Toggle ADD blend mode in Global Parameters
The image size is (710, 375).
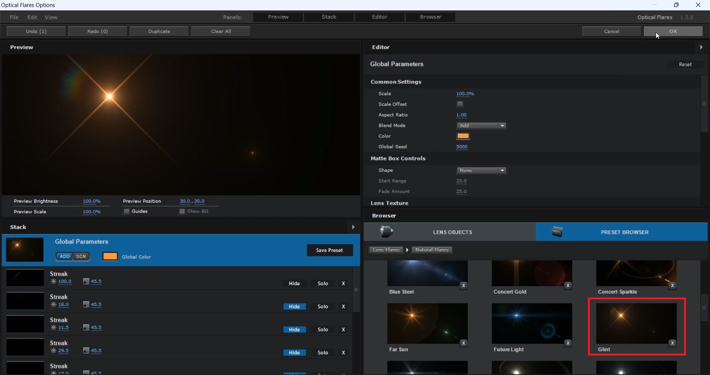tap(65, 257)
